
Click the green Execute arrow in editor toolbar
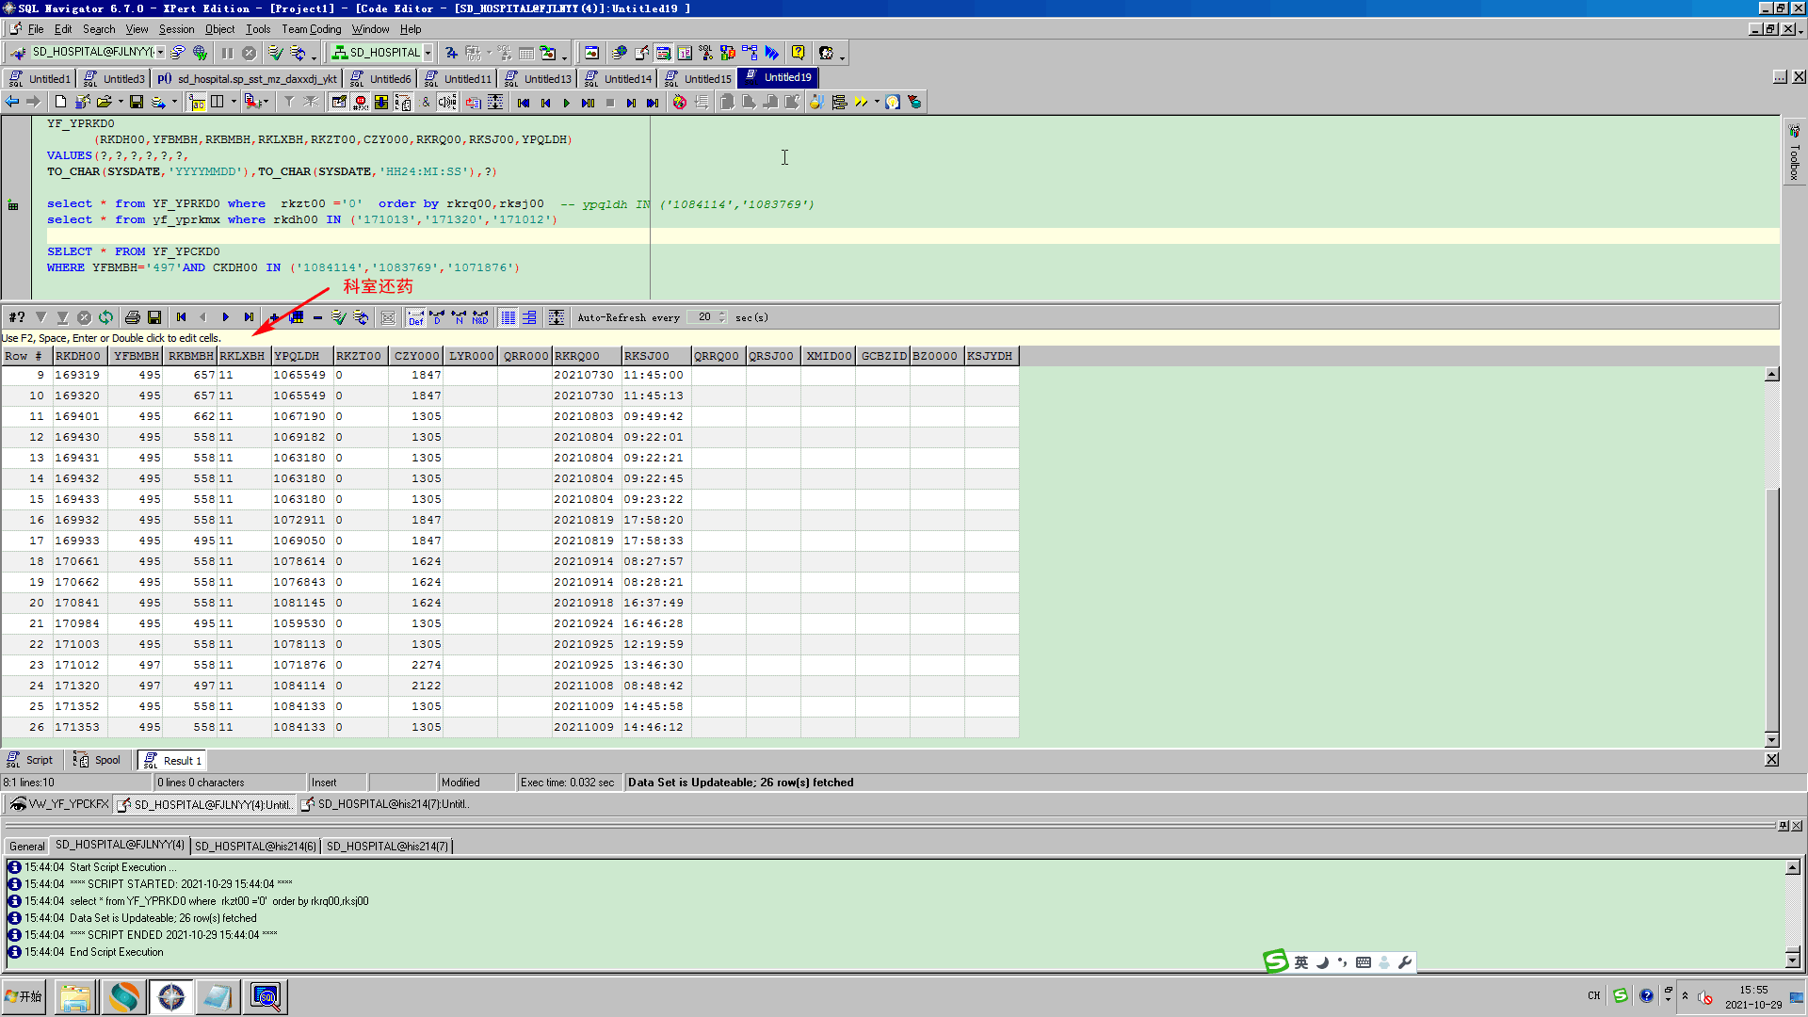[566, 103]
